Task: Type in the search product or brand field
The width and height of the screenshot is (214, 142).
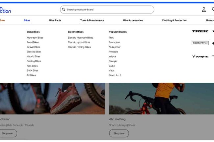Action: [x=109, y=10]
